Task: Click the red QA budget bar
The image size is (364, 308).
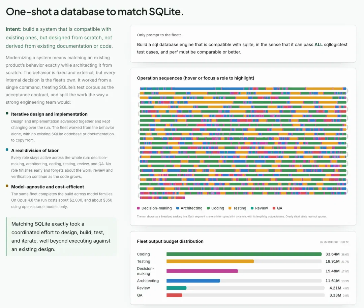Action: point(174,295)
